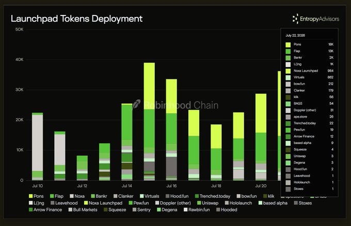This screenshot has height=226, width=351.
Task: Click the ape.store 26 row in the tooltip
Action: (x=310, y=117)
